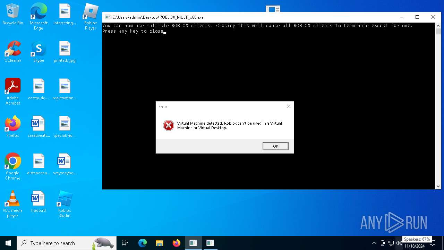
Task: Open the Adobe Acrobat desktop shortcut
Action: [13, 92]
